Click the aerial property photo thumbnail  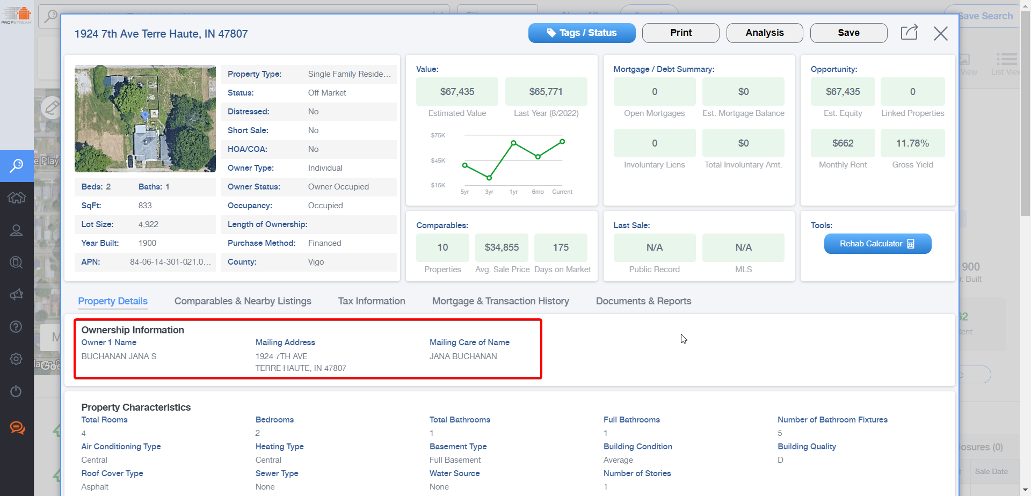145,119
